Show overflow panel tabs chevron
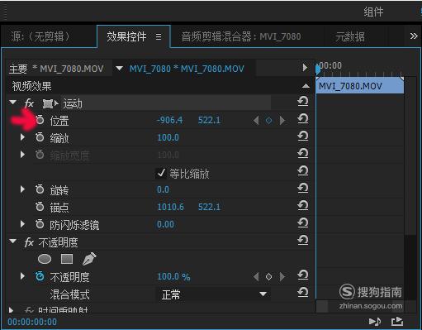Viewport: 422px width, 330px height. (x=414, y=36)
